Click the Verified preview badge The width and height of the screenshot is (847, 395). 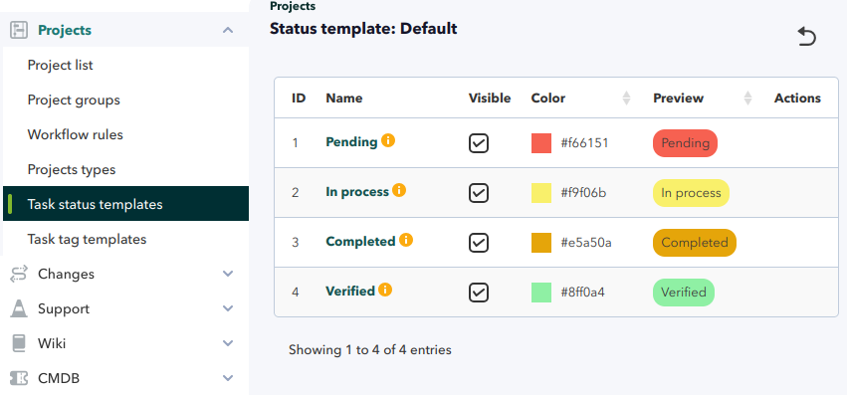click(684, 293)
